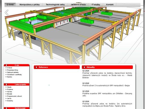The width and height of the screenshot is (145, 109).
Task: Click the S logo icon beside Reference
Action: 36,67
